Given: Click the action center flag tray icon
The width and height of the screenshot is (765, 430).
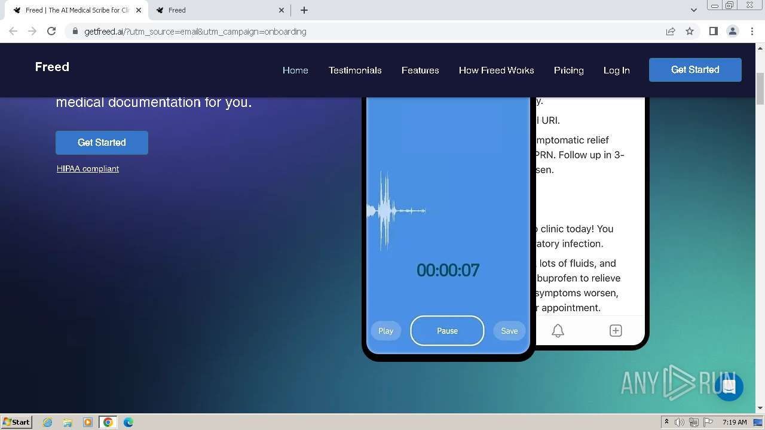Looking at the screenshot, I should tap(708, 422).
